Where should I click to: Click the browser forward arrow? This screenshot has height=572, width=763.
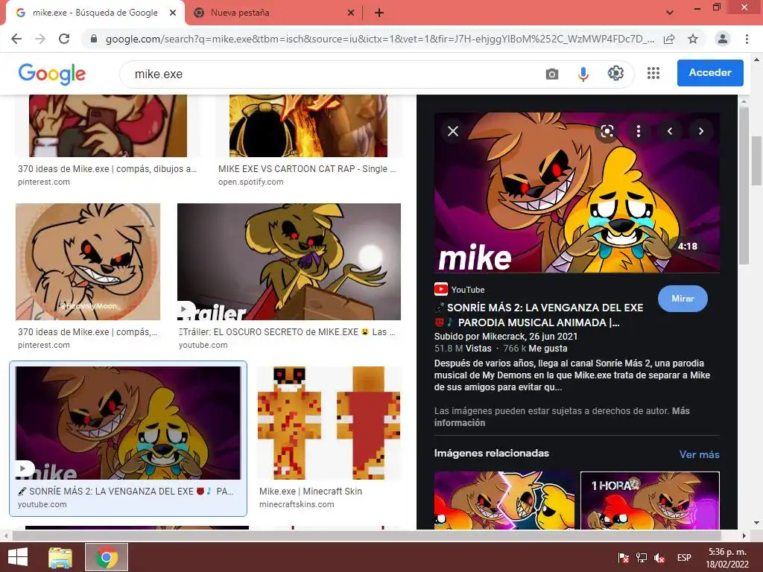(x=40, y=39)
